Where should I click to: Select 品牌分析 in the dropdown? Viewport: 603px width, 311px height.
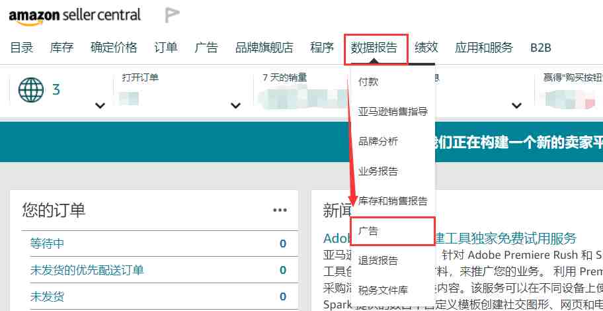point(378,141)
